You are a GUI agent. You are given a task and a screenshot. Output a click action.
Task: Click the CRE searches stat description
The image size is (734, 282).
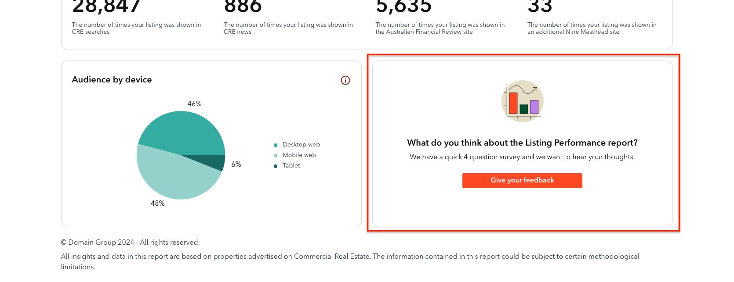[136, 29]
